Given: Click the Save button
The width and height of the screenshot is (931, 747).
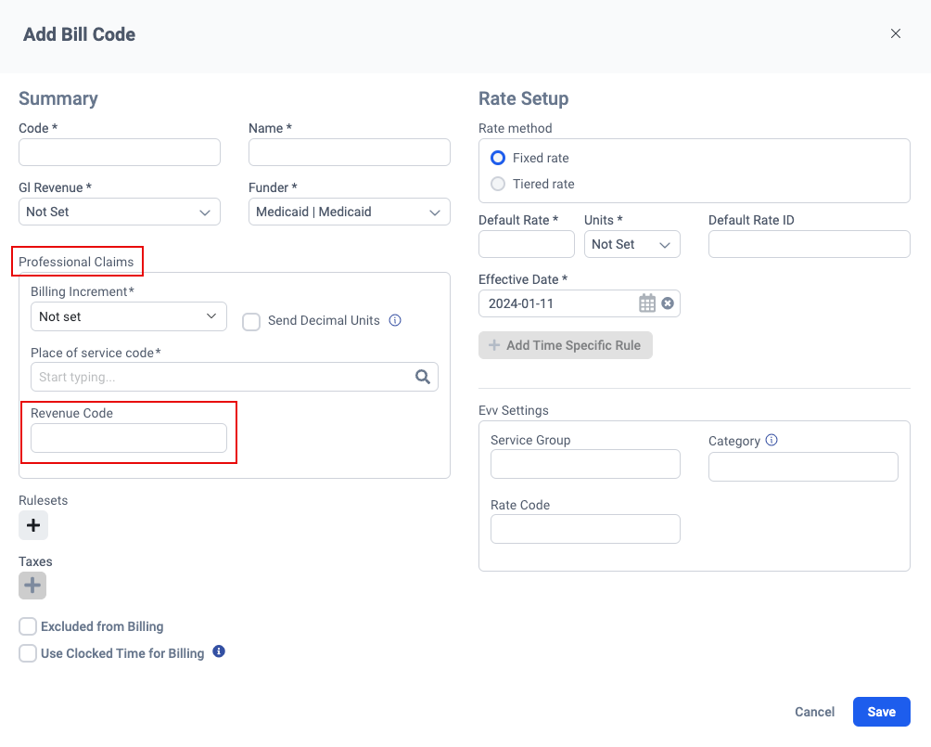Looking at the screenshot, I should [x=881, y=712].
